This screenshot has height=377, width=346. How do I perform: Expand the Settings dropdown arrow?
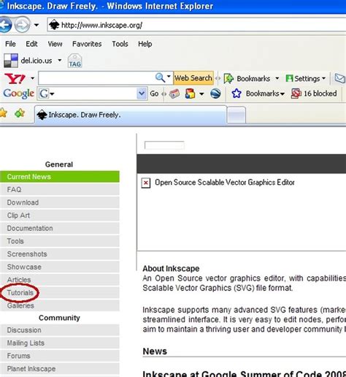tap(323, 78)
